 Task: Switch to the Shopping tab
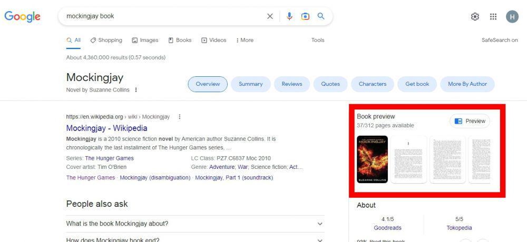[x=106, y=41]
